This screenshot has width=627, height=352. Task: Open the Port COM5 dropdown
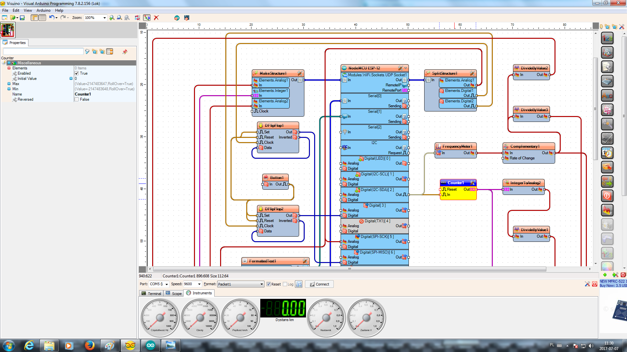click(167, 284)
